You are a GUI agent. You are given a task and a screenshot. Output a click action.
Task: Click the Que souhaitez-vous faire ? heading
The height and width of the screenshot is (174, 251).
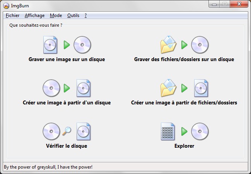36,25
